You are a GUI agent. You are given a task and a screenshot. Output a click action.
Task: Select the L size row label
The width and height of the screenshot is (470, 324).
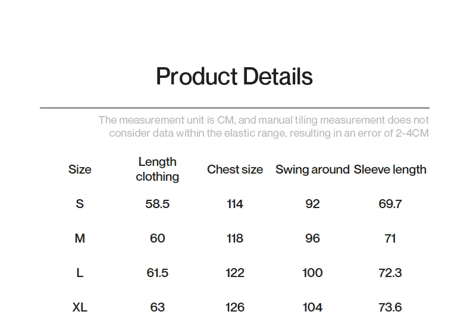point(80,273)
